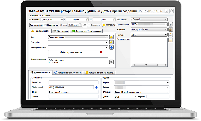Click the Имя field with Вячеслав Сергеевич
The image size is (201, 121).
[73, 92]
